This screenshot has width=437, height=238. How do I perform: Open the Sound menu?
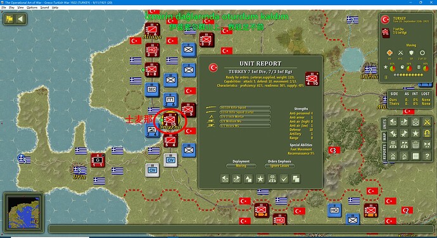44,8
